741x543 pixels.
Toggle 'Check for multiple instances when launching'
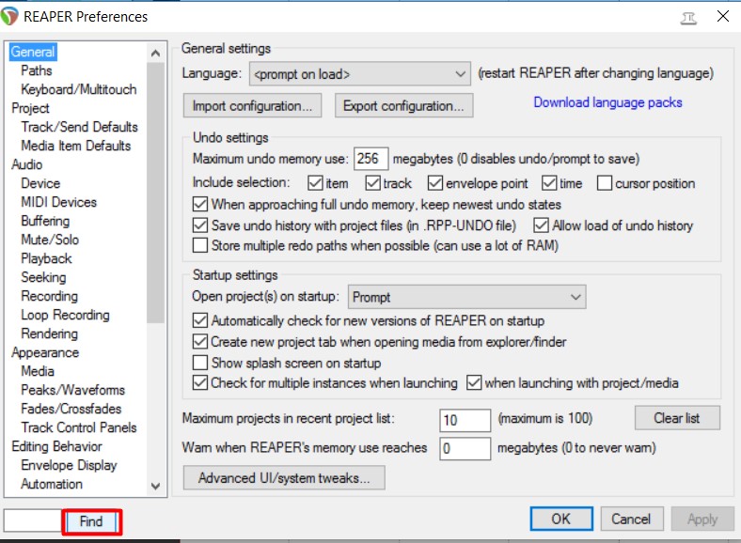200,383
